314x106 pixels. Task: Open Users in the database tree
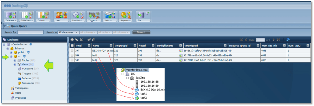click(x=18, y=93)
